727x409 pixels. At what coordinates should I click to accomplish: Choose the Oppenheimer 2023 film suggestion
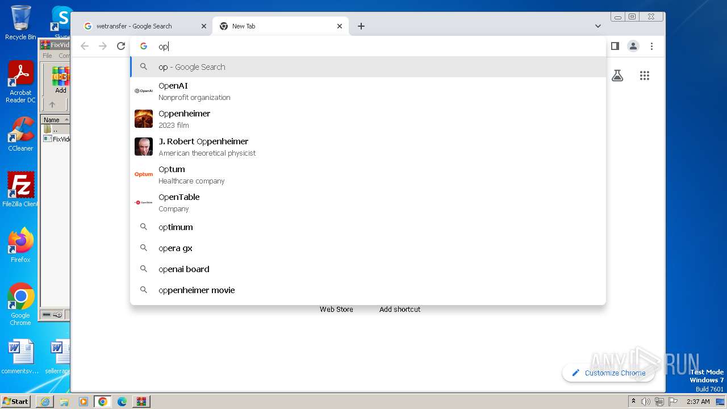368,119
